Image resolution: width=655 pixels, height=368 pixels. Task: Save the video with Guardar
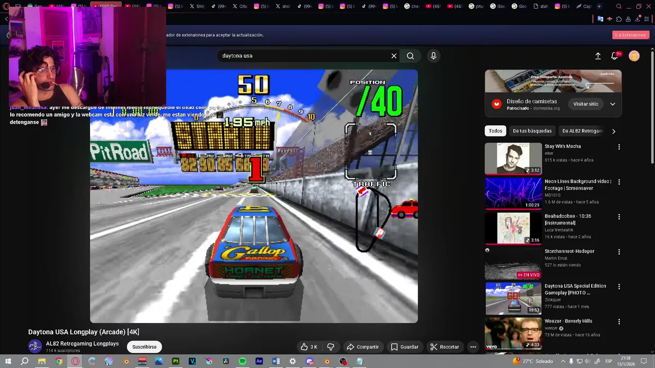tap(404, 347)
